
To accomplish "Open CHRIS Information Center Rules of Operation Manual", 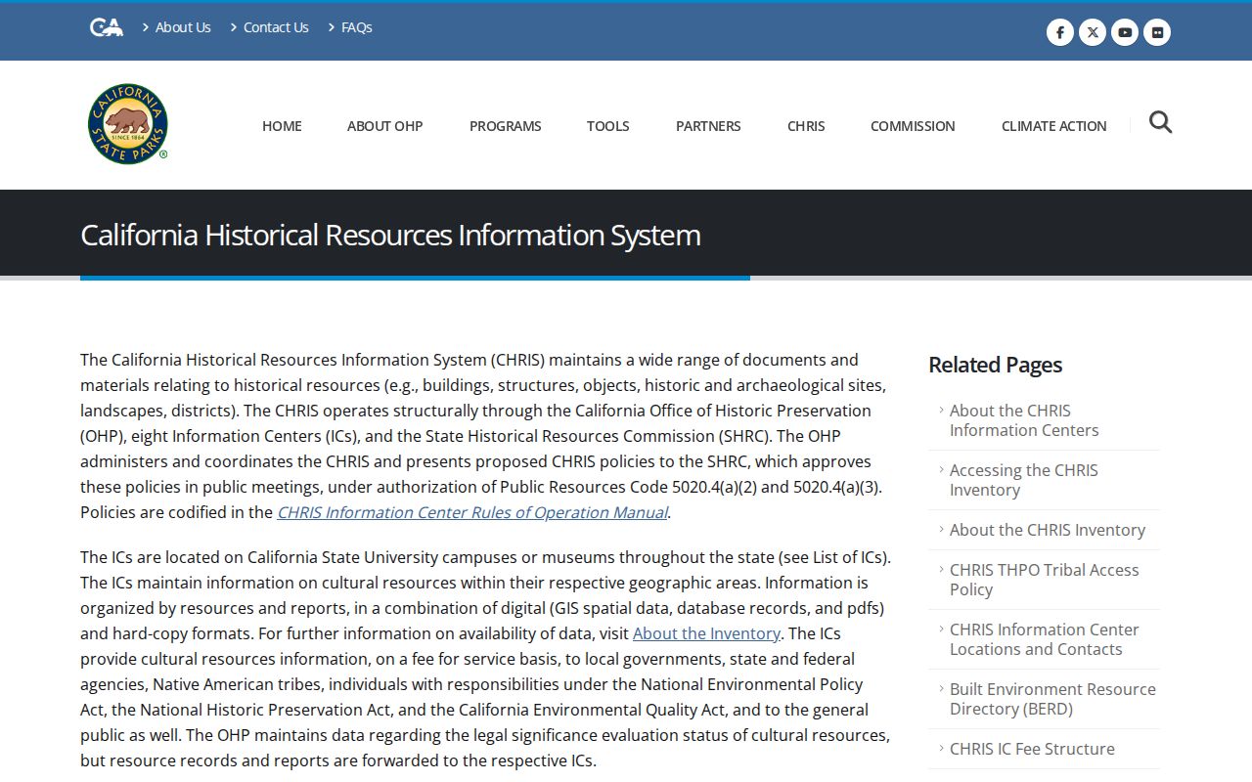I will (472, 512).
